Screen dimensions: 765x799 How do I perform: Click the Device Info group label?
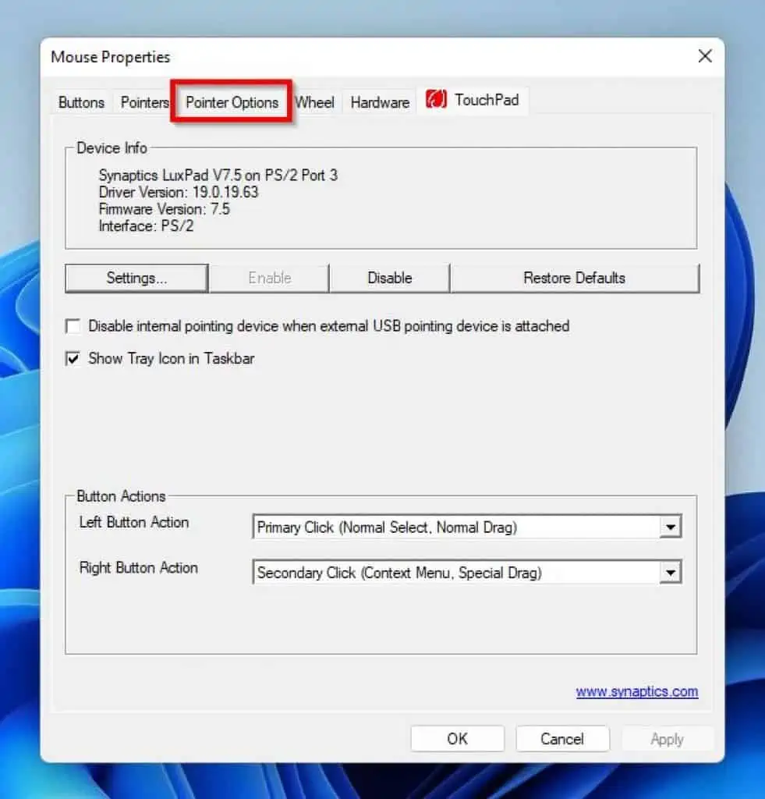click(112, 147)
